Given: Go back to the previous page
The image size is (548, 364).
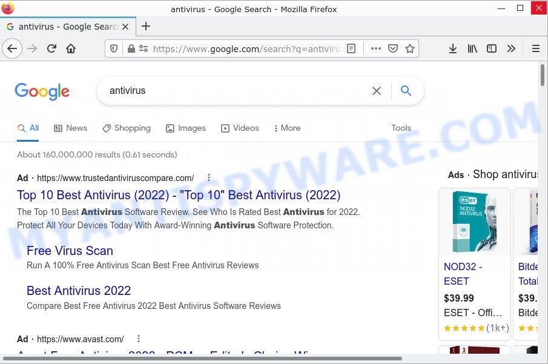Looking at the screenshot, I should (x=12, y=48).
